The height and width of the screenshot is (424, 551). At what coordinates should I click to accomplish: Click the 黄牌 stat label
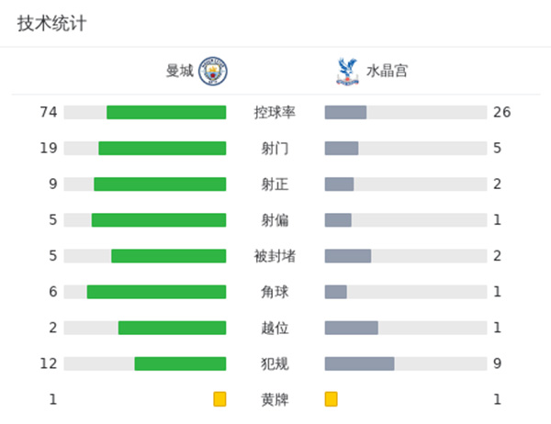click(275, 399)
